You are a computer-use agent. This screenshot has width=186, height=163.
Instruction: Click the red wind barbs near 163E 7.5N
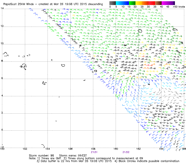[x=151, y=65]
